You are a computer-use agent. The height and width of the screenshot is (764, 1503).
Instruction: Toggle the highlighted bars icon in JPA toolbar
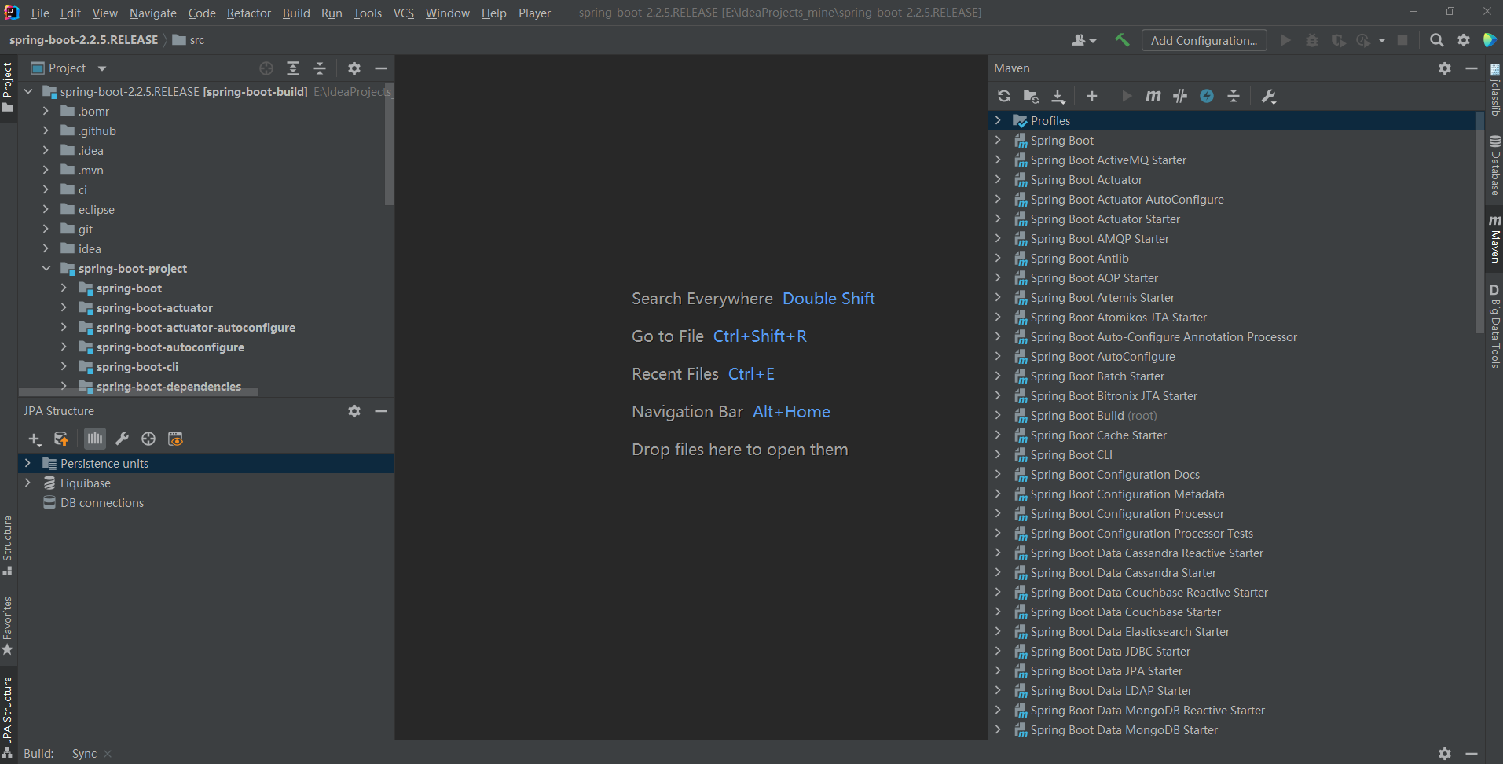click(95, 439)
